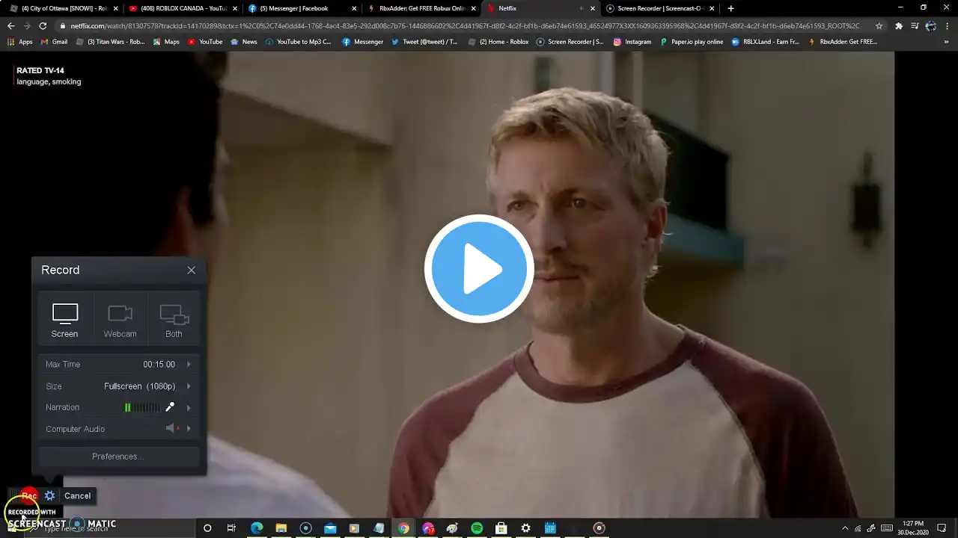The image size is (958, 538).
Task: Start recording with the red Rec button
Action: coord(29,495)
